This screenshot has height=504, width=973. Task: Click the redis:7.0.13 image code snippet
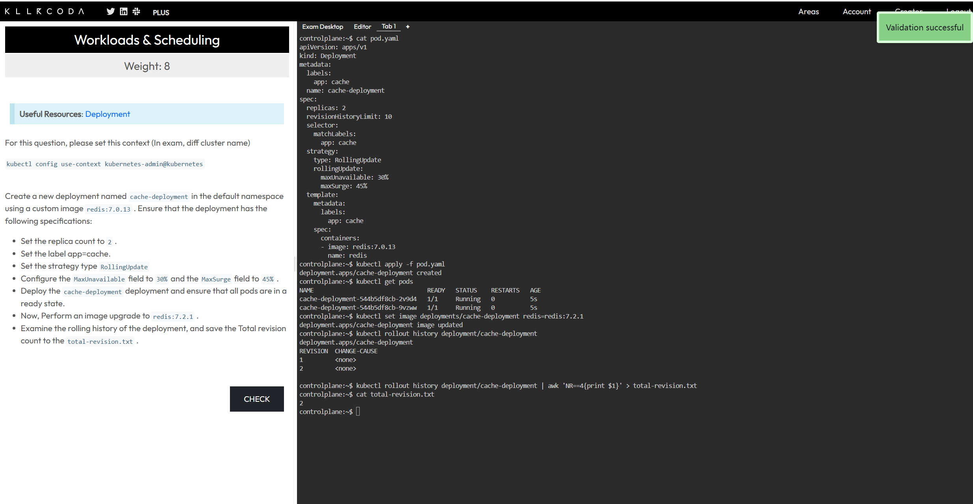(108, 209)
